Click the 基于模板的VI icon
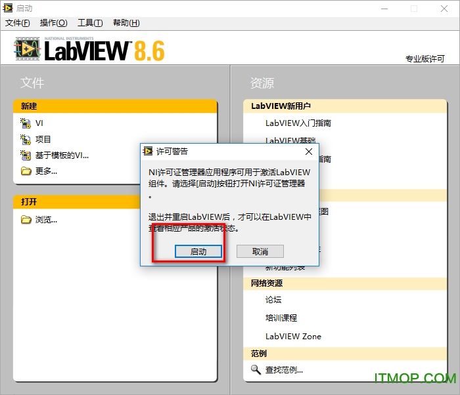Screen dimensions: 460x395 tap(26, 156)
